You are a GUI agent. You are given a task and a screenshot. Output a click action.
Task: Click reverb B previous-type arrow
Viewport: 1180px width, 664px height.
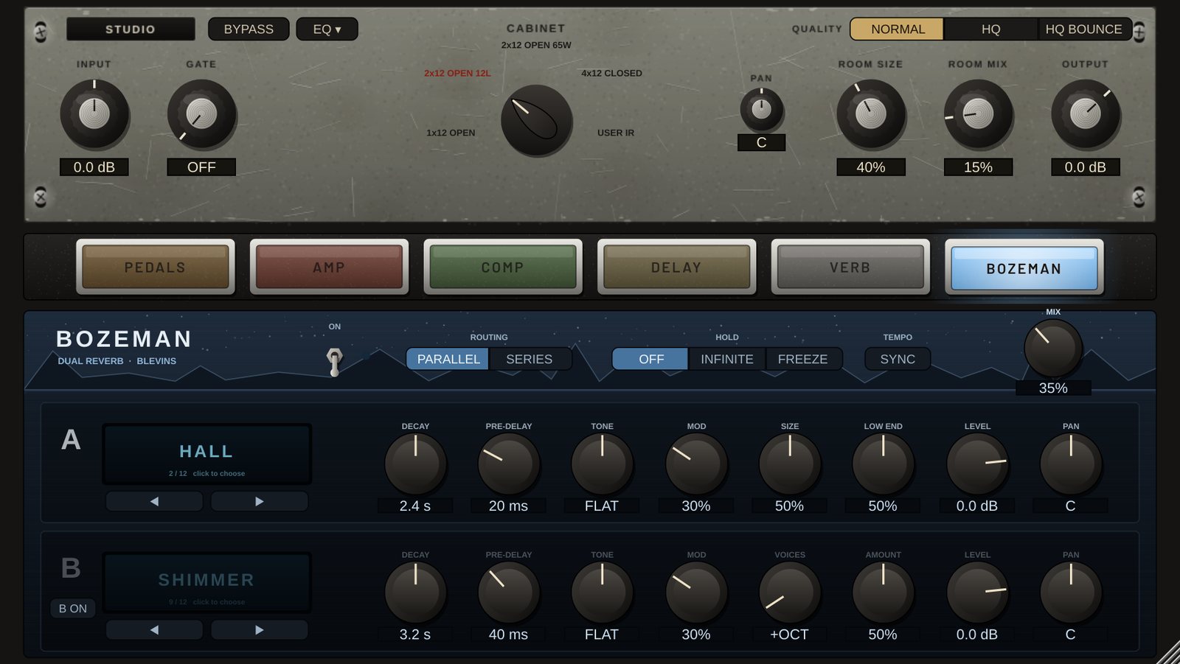[154, 630]
